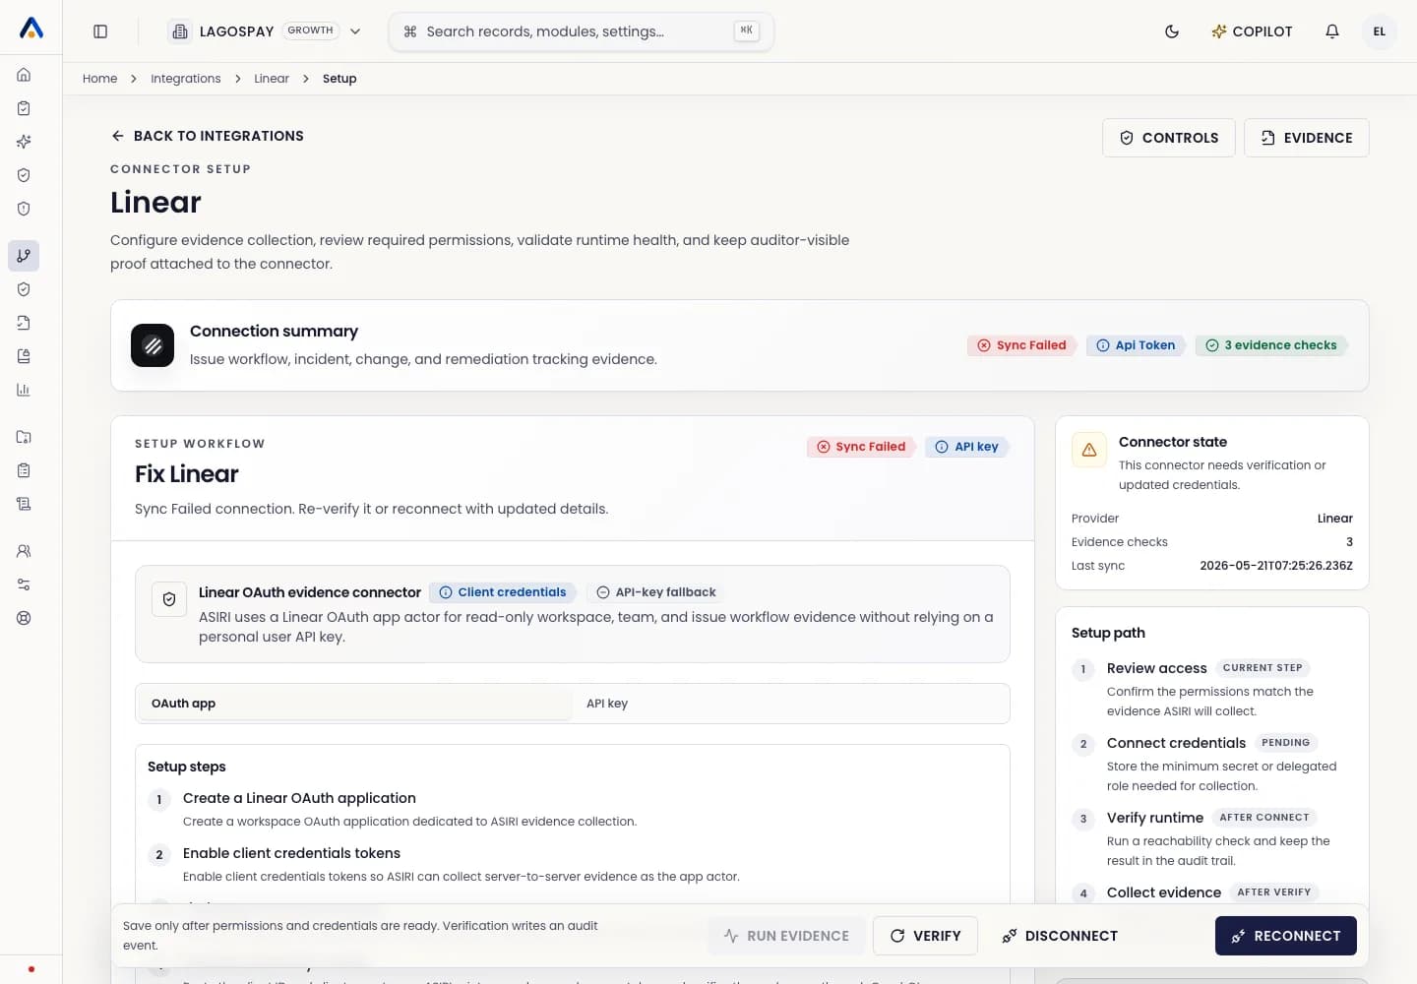Open the shield-alert sidebar icon
The height and width of the screenshot is (984, 1417).
[24, 209]
